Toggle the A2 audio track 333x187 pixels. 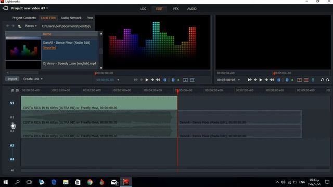coord(12,131)
